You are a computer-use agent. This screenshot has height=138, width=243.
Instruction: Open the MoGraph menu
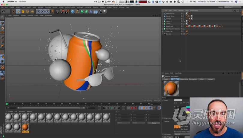click(x=80, y=7)
